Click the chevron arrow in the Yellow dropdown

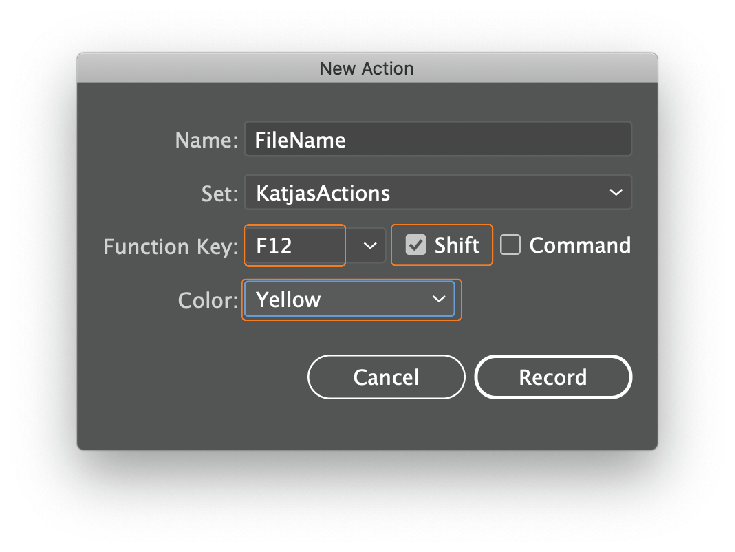(x=439, y=299)
